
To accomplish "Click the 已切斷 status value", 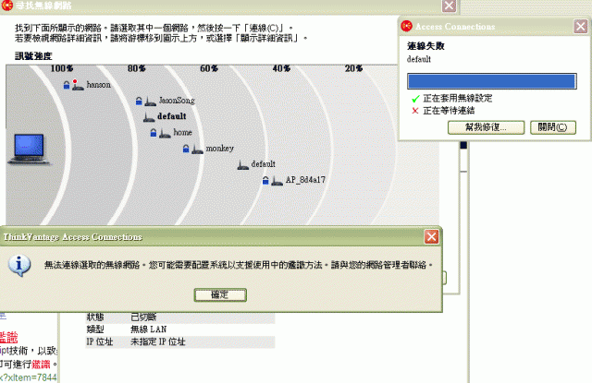I will pos(143,317).
